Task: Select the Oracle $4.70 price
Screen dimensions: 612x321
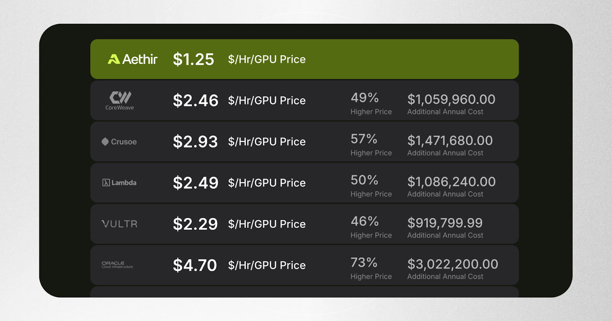Action: pos(195,265)
